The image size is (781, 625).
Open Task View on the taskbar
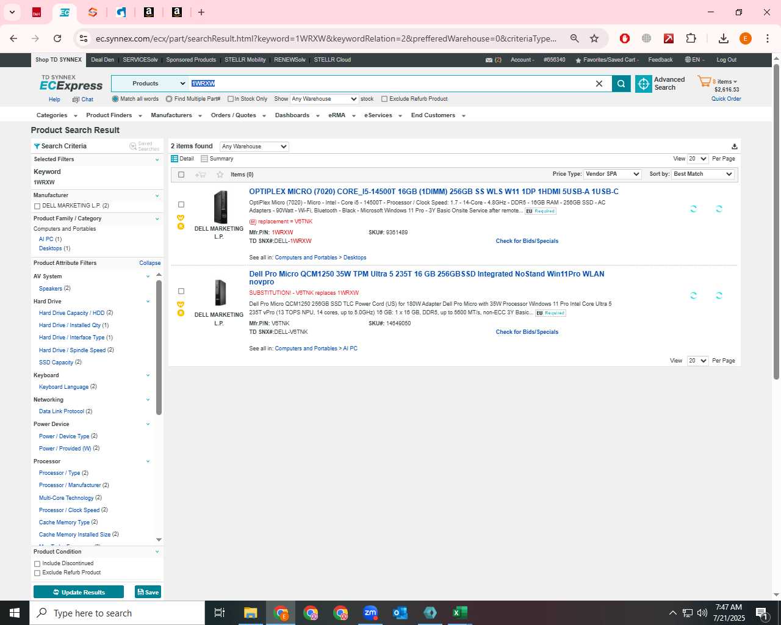(x=220, y=613)
